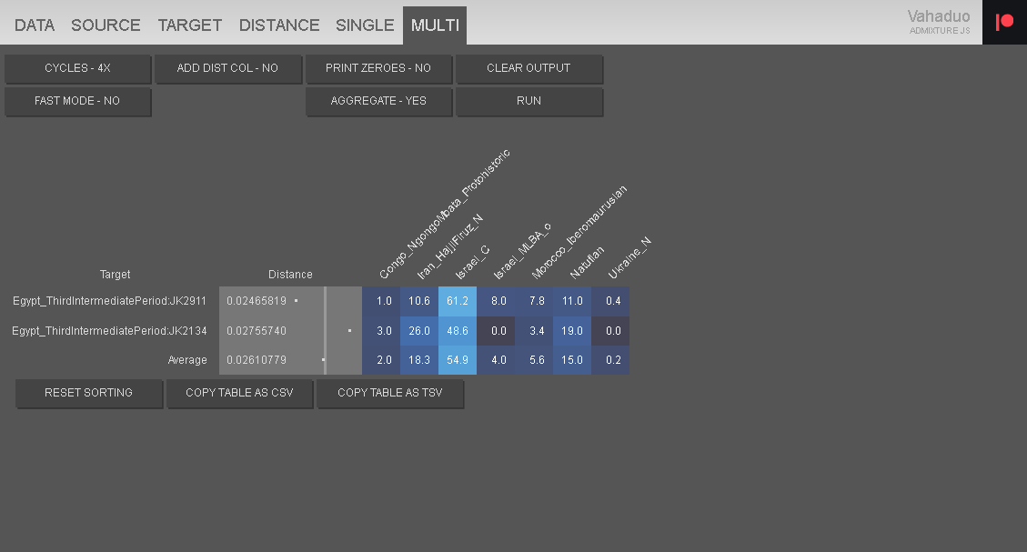The width and height of the screenshot is (1027, 552).
Task: Select the DISTANCE tab
Action: (x=279, y=25)
